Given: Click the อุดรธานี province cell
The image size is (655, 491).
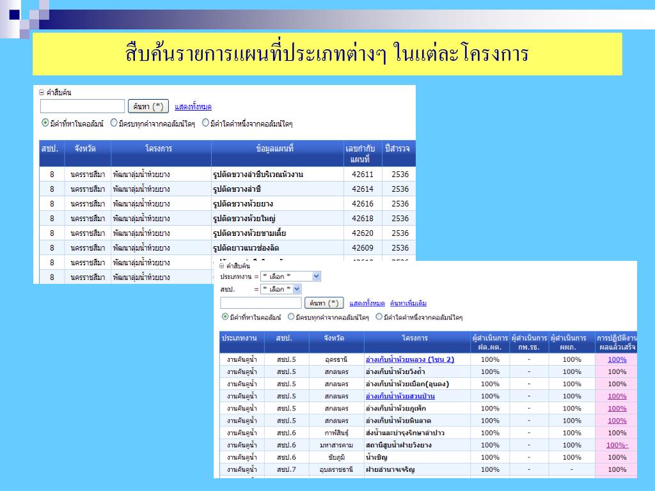Looking at the screenshot, I should point(336,359).
